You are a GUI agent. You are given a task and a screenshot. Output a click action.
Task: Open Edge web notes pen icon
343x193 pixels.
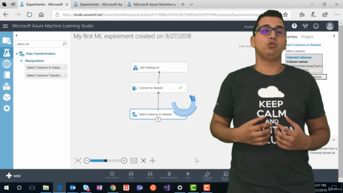(x=314, y=14)
